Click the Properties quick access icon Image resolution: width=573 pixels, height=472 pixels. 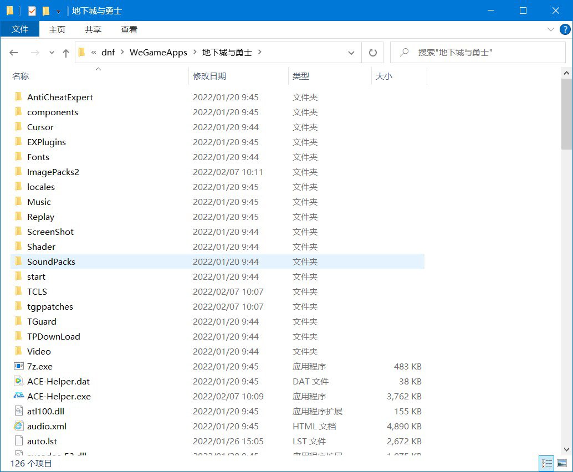coord(32,11)
